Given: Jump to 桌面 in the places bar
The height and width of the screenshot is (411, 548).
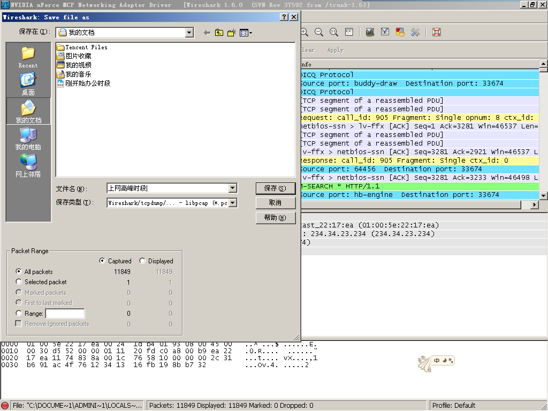Looking at the screenshot, I should [x=28, y=84].
